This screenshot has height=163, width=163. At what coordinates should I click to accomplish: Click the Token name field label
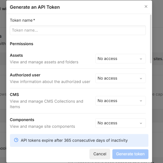point(22,20)
